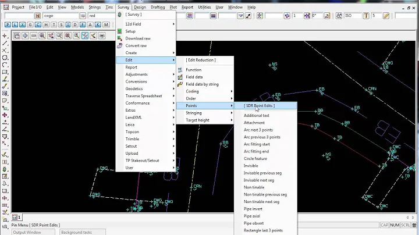
Task: Click the model layers icon next to cogo
Action: [83, 16]
